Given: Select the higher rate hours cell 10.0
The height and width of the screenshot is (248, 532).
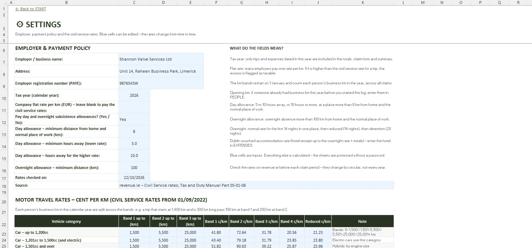Looking at the screenshot, I should [134, 156].
